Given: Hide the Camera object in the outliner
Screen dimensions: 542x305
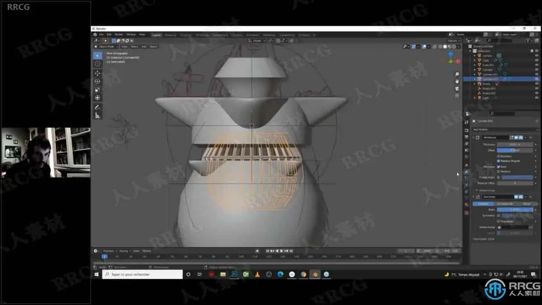Looking at the screenshot, I should (x=537, y=56).
